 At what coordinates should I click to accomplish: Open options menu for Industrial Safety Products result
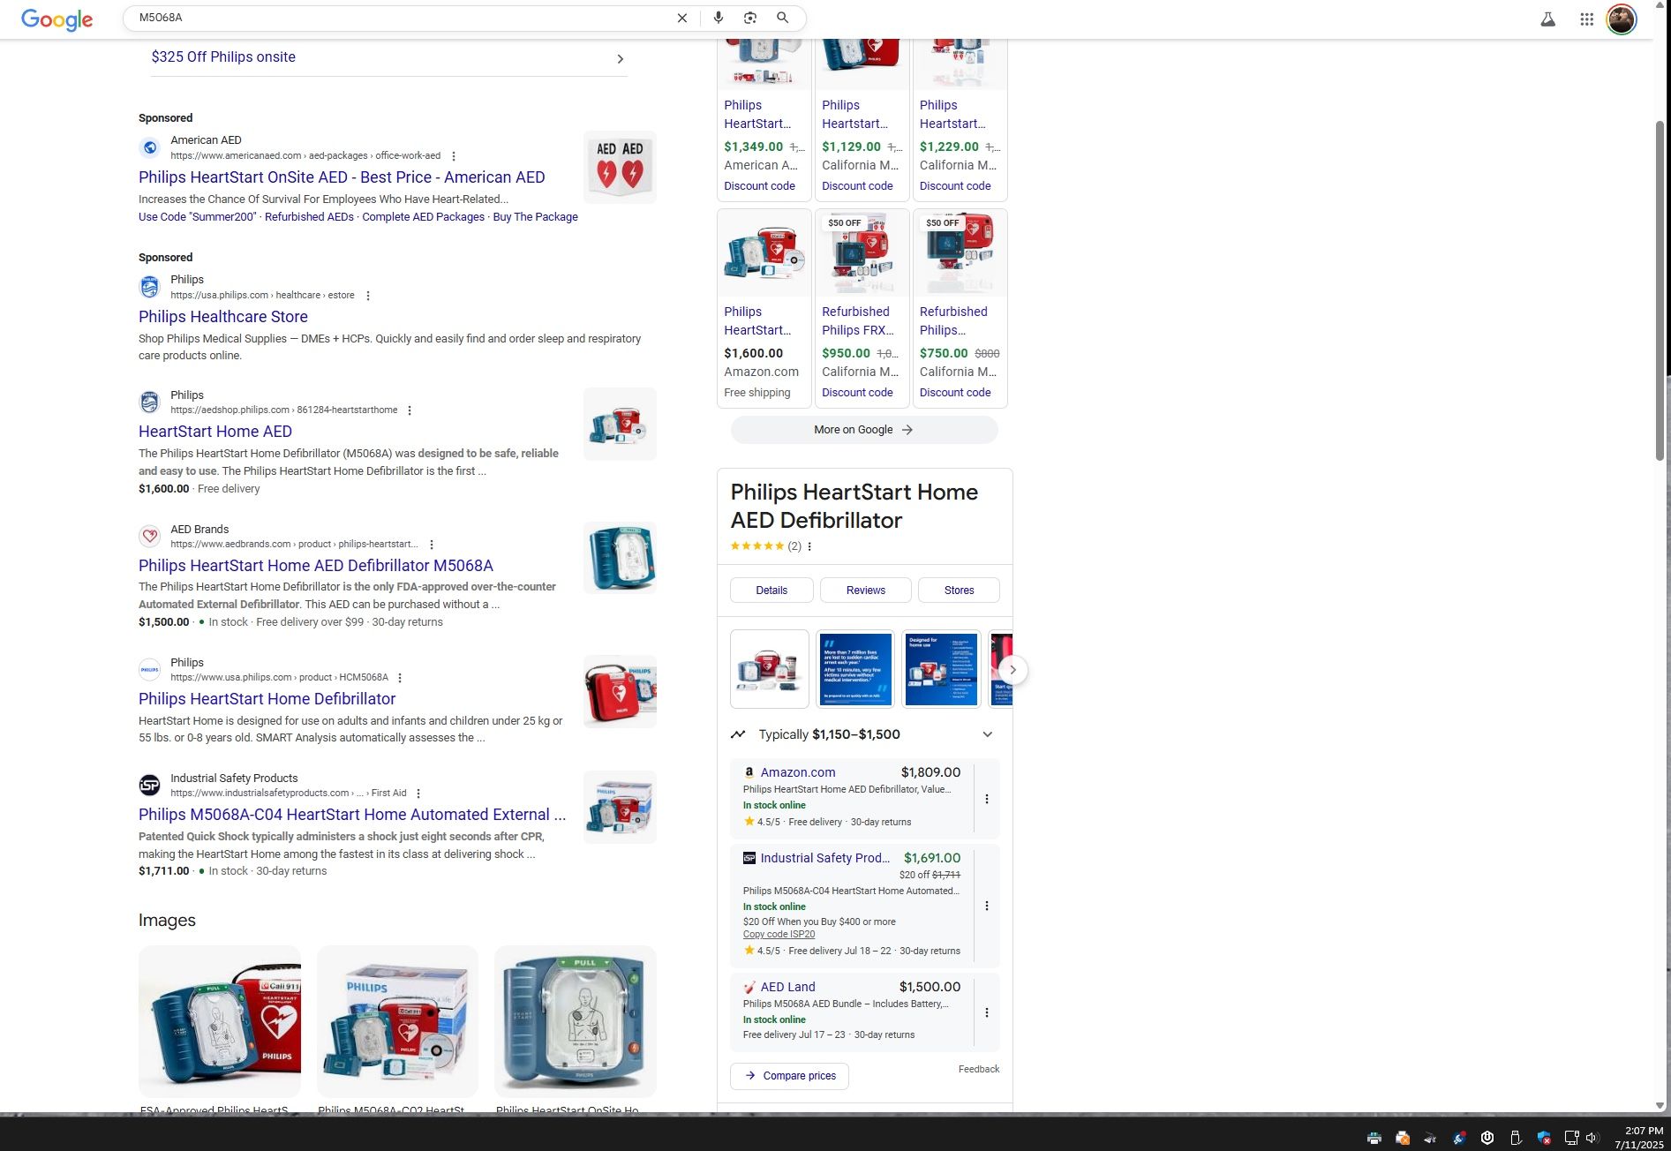418,794
